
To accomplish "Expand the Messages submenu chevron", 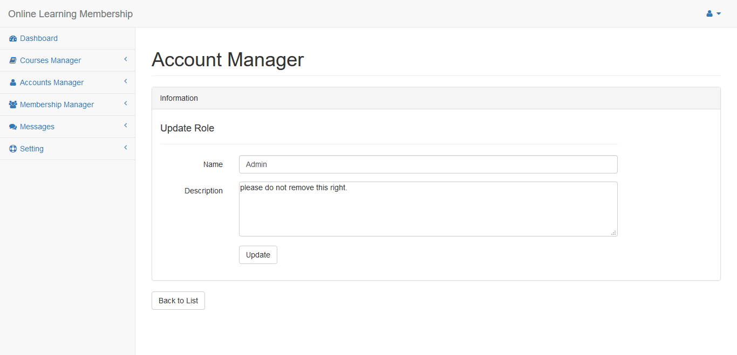I will pyautogui.click(x=125, y=126).
